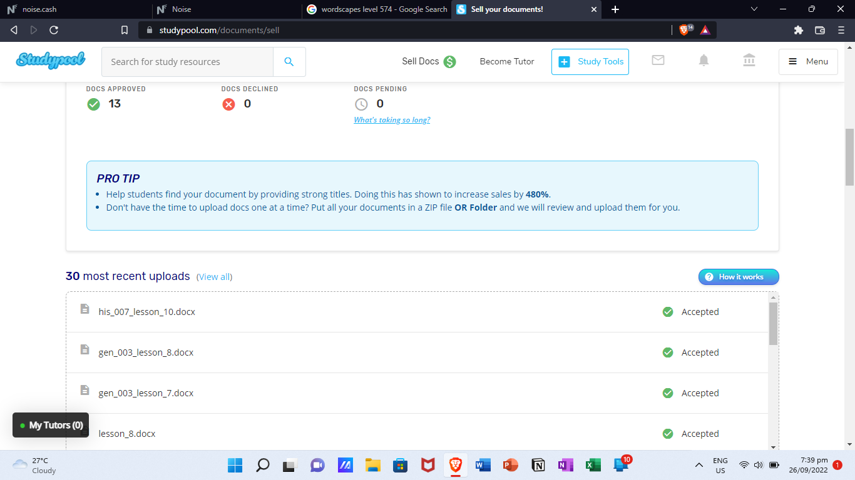Close the Sell your documents! tab

[594, 9]
